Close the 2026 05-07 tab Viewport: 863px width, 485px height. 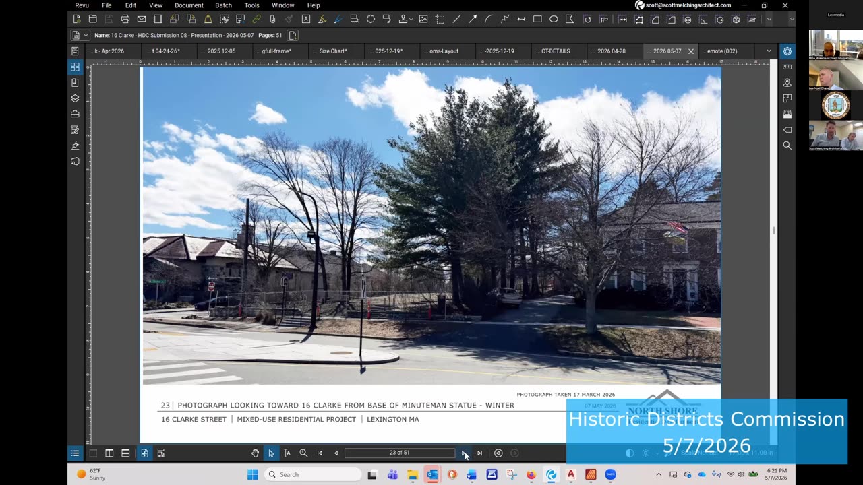(x=690, y=51)
